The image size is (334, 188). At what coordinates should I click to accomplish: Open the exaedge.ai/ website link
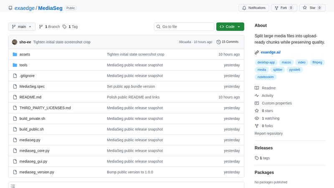click(271, 52)
